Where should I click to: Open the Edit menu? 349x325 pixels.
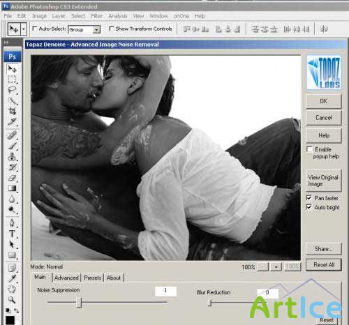[22, 16]
